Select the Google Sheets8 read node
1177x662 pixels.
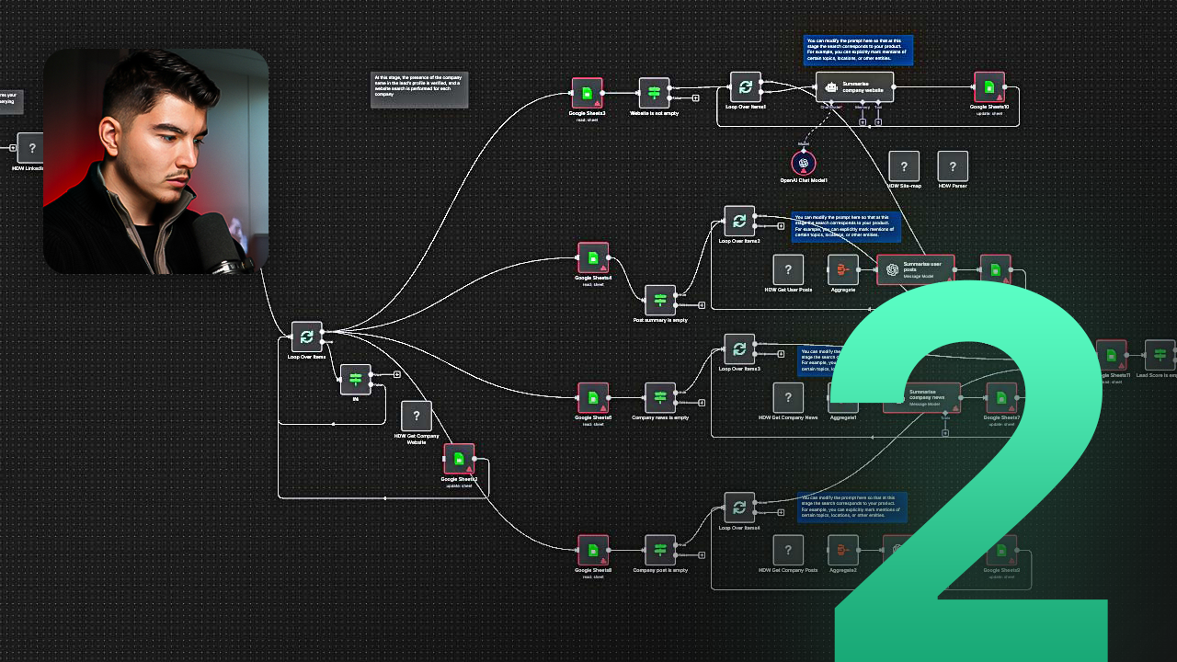click(x=593, y=550)
